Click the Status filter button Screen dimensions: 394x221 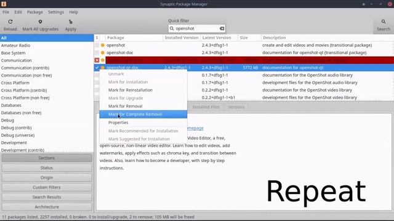click(x=47, y=168)
